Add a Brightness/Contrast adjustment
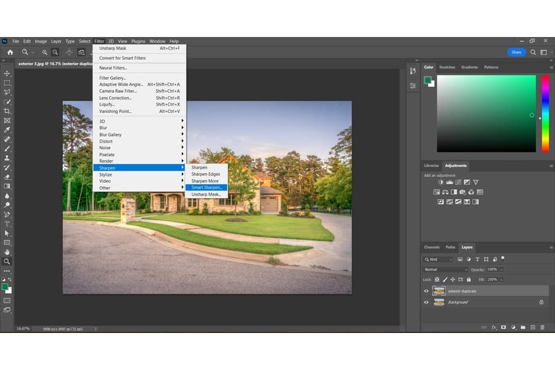 click(x=441, y=182)
